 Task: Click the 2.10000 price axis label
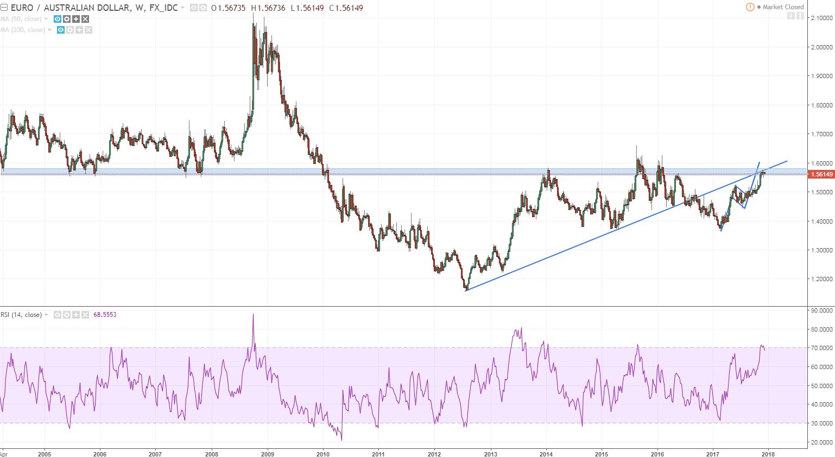click(x=821, y=18)
